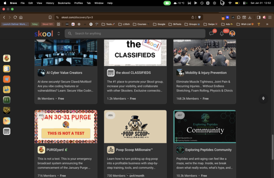The height and width of the screenshot is (178, 274).
Task: Open Brave Shields icon in the address bar
Action: click(x=199, y=17)
